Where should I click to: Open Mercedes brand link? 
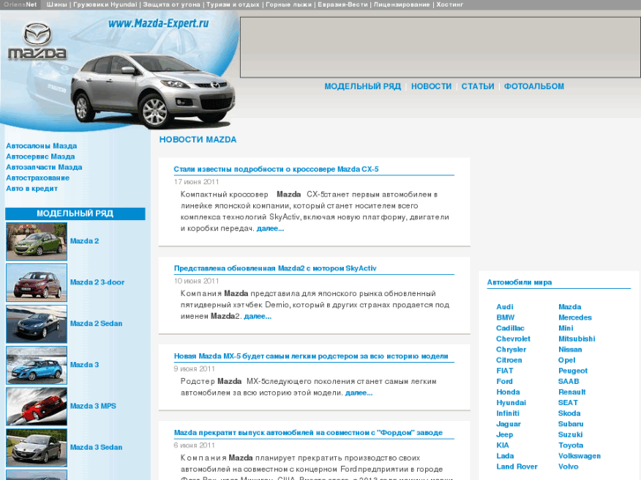(x=575, y=317)
